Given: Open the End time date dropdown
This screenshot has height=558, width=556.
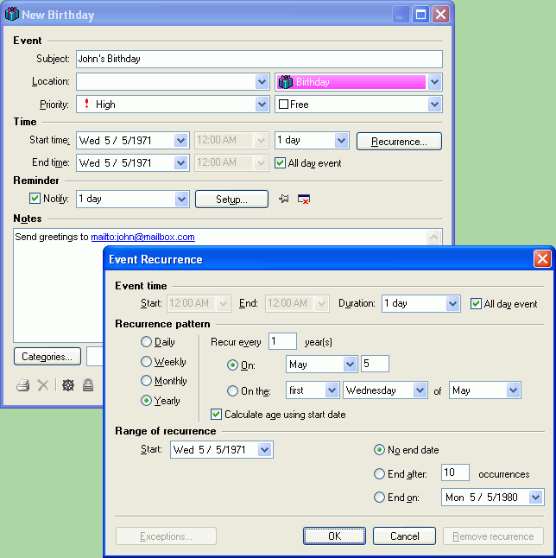Looking at the screenshot, I should [180, 163].
